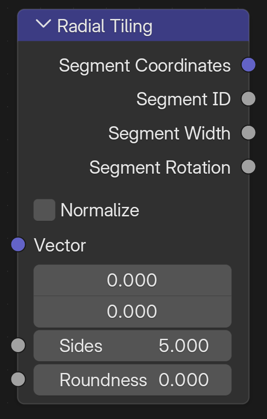This screenshot has height=419, width=267.
Task: Click the Segment ID output socket
Action: click(248, 99)
